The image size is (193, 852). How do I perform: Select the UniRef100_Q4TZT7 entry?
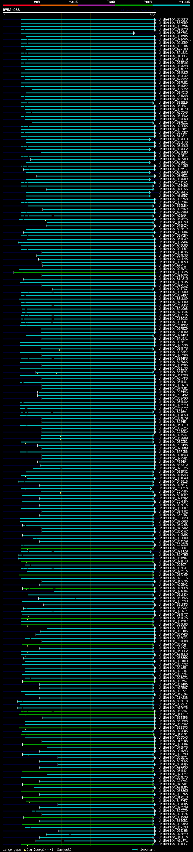tap(173, 714)
